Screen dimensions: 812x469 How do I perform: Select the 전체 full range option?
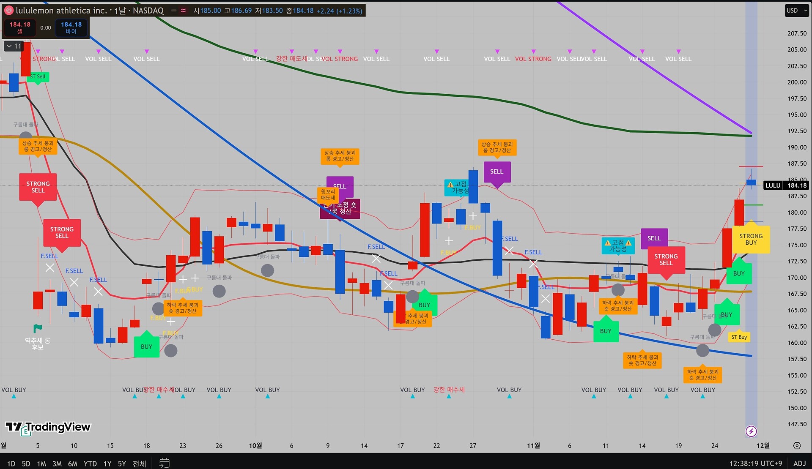tap(139, 464)
